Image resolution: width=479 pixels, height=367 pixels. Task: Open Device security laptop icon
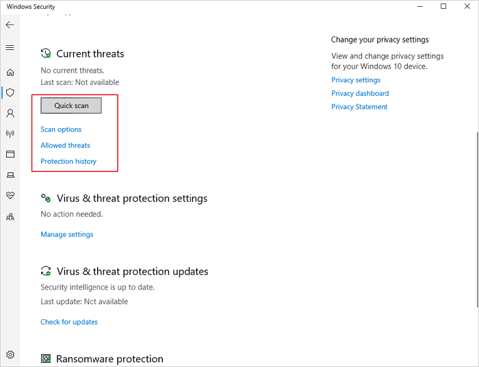tap(10, 175)
